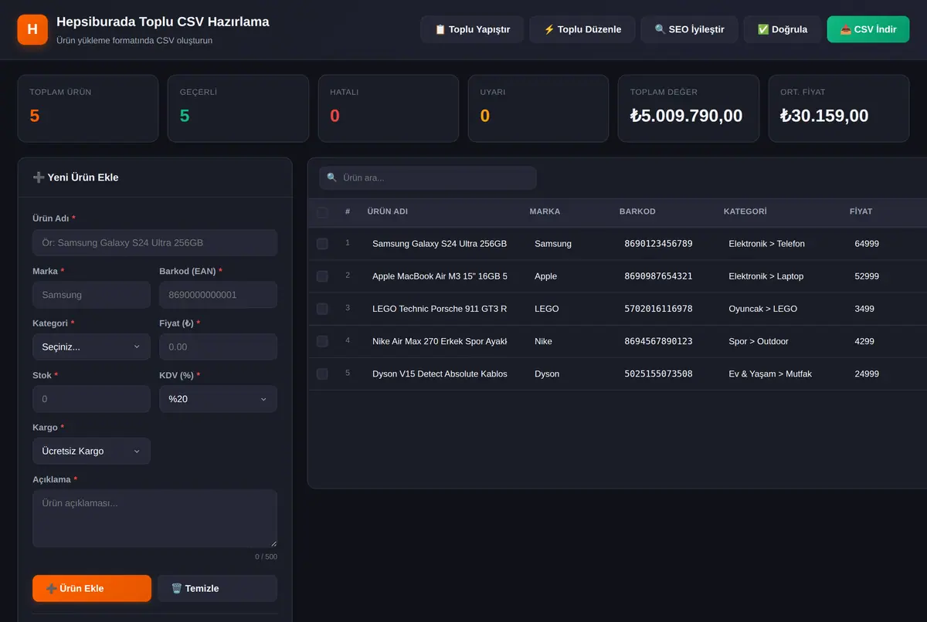Image resolution: width=927 pixels, height=622 pixels.
Task: Click the Nike brand cell
Action: click(x=544, y=341)
